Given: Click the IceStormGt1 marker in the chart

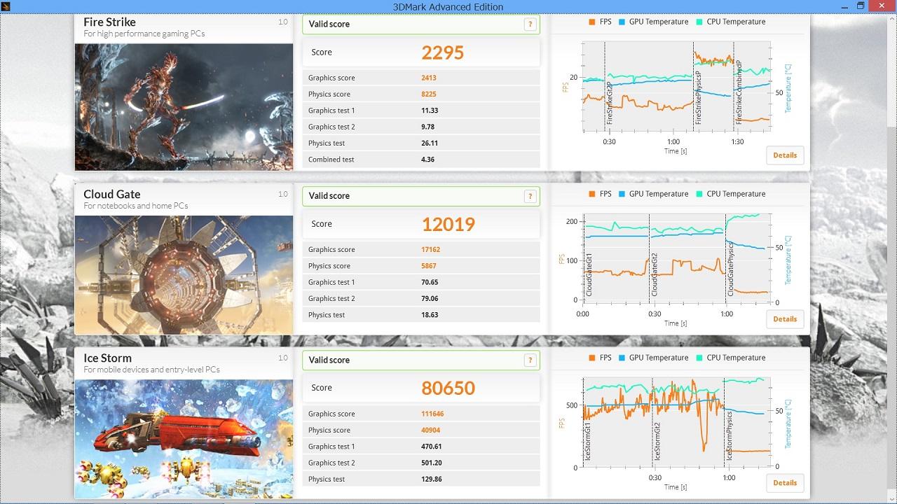Looking at the screenshot, I should coord(588,441).
